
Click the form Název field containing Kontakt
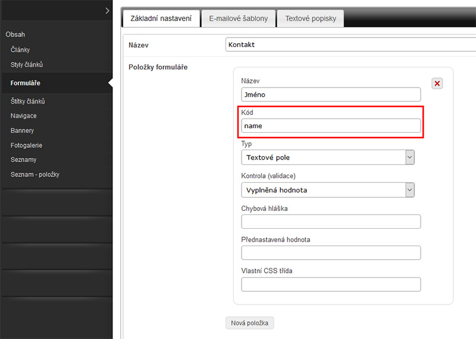point(351,45)
